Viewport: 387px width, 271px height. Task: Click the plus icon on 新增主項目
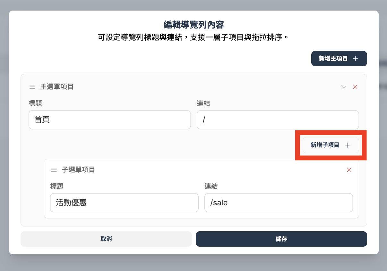[356, 59]
